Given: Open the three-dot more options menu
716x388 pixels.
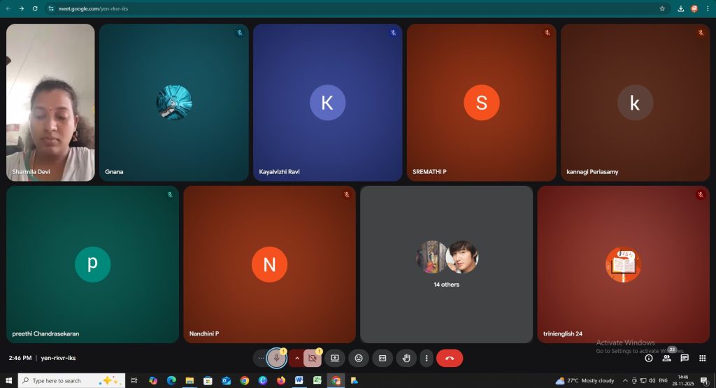Looking at the screenshot, I should [426, 358].
